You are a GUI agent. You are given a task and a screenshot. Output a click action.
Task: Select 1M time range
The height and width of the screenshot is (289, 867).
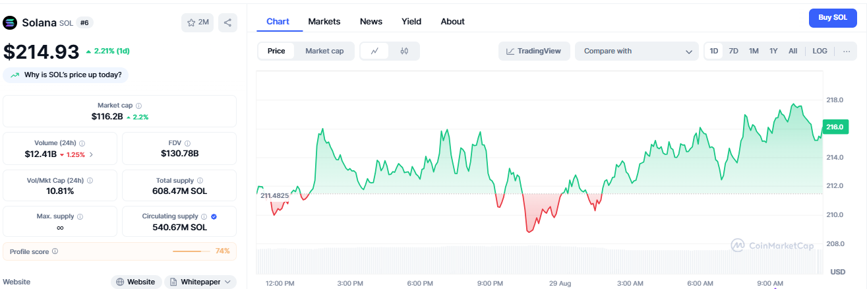coord(754,51)
